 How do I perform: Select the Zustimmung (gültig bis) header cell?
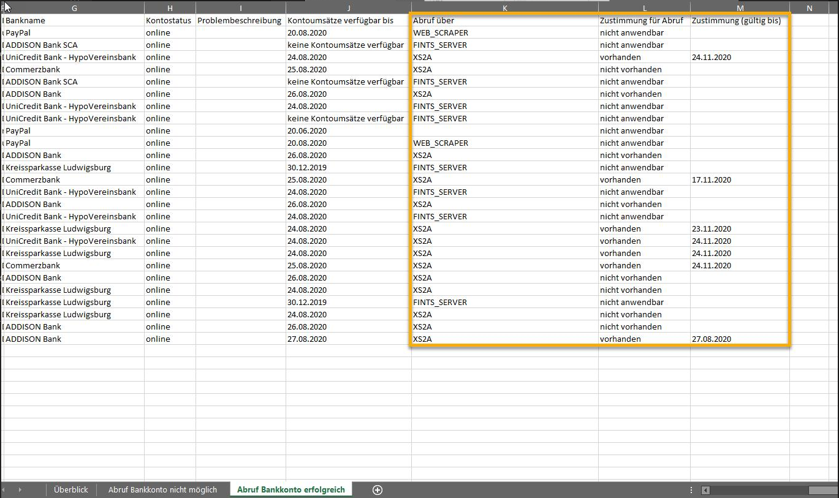(740, 20)
